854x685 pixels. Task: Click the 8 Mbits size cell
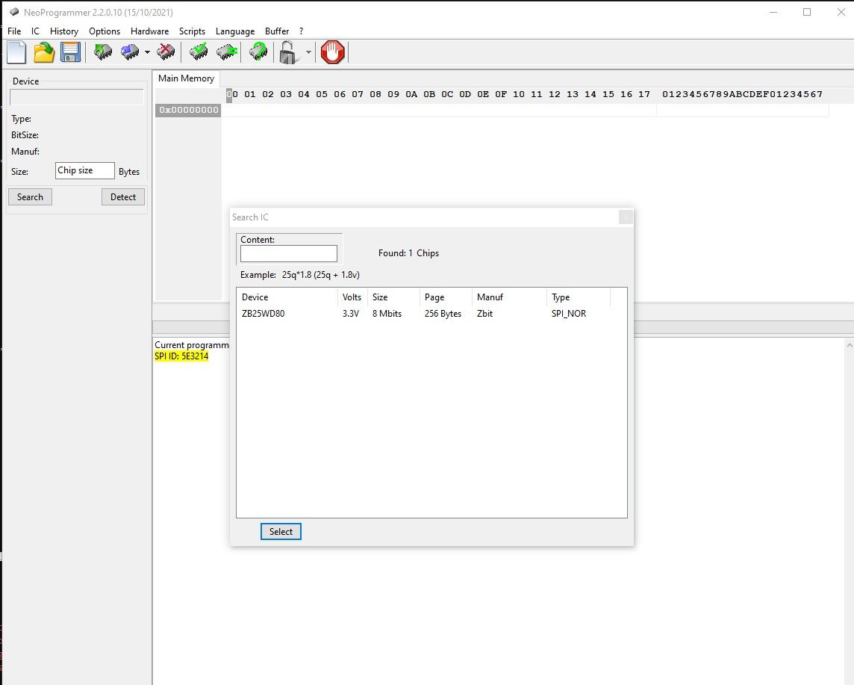coord(387,313)
